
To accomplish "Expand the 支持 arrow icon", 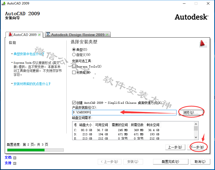I will [x=15, y=163].
